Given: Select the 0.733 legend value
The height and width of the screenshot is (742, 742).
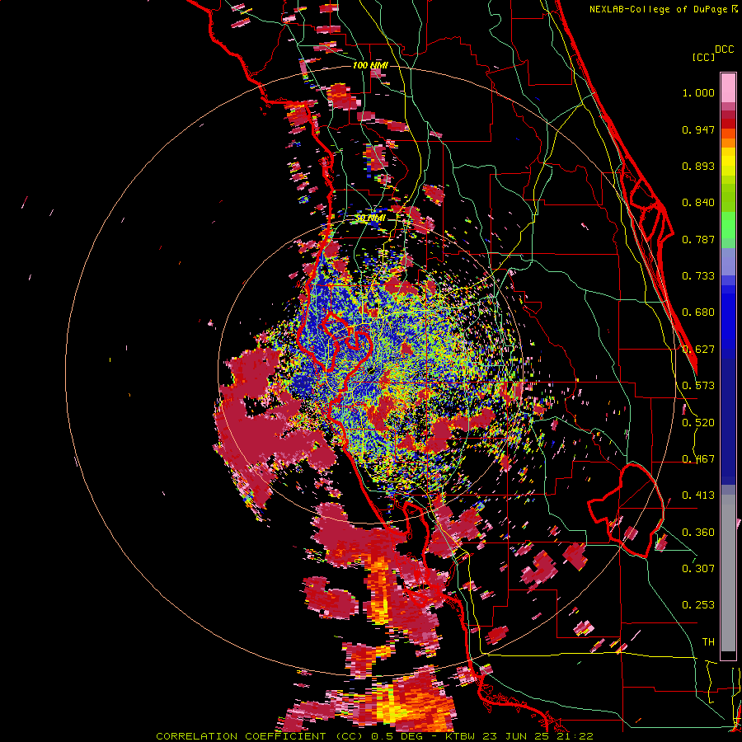Looking at the screenshot, I should (698, 276).
